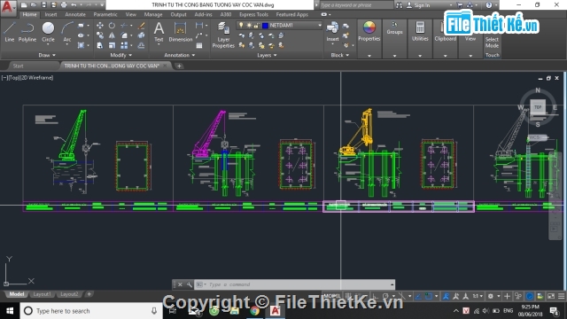Click the Rotate tool icon

click(x=113, y=26)
